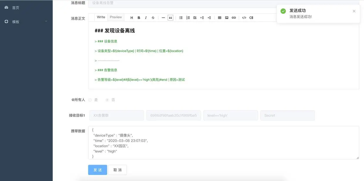The height and width of the screenshot is (181, 364).
Task: Insert a task checklist
Action: (x=195, y=18)
